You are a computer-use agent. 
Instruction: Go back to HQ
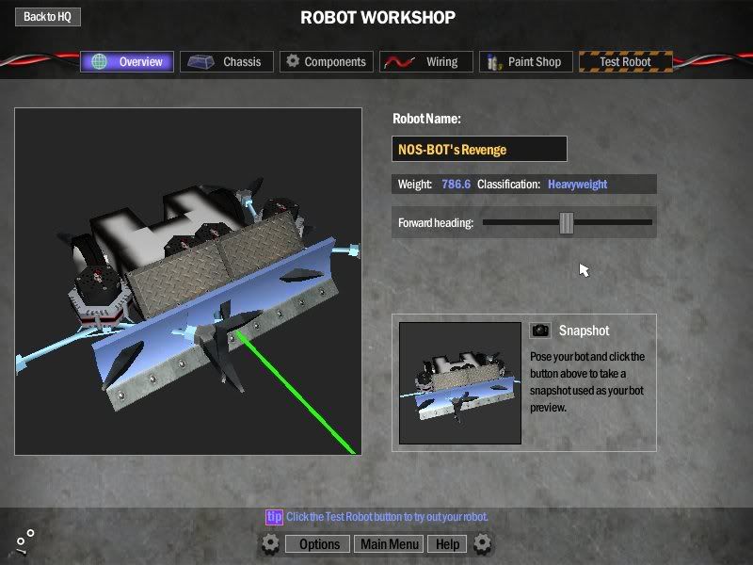tap(48, 17)
